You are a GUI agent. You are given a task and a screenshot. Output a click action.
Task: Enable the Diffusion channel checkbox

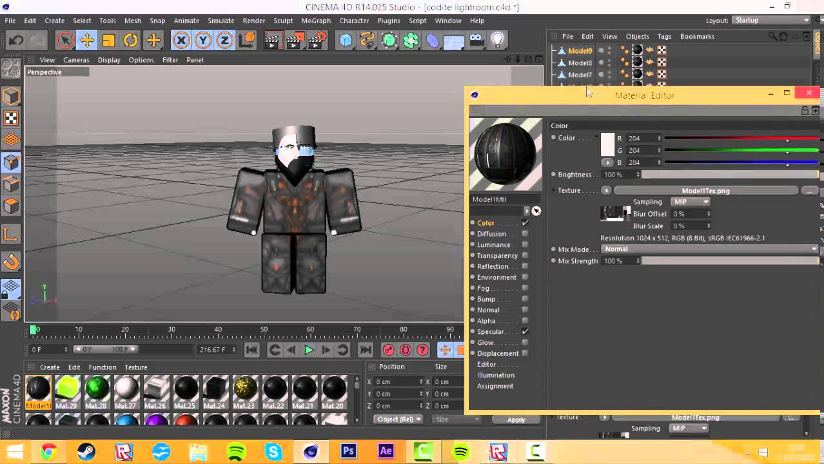click(525, 234)
